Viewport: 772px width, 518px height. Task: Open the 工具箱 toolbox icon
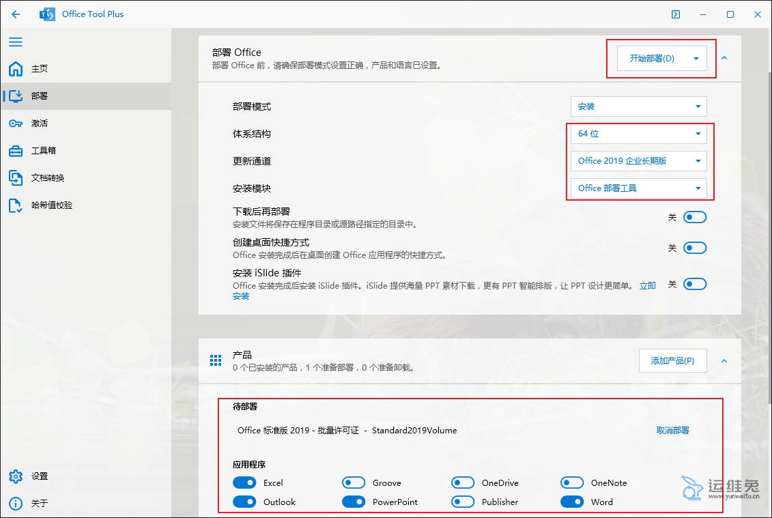(15, 151)
